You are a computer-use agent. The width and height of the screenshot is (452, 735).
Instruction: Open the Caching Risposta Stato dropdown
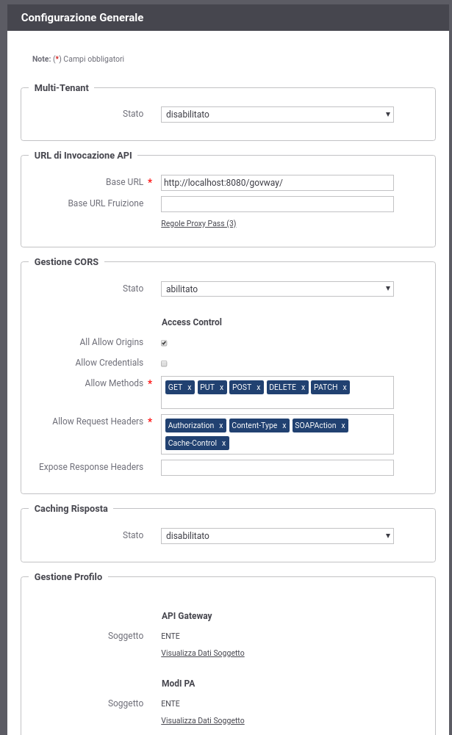point(277,536)
